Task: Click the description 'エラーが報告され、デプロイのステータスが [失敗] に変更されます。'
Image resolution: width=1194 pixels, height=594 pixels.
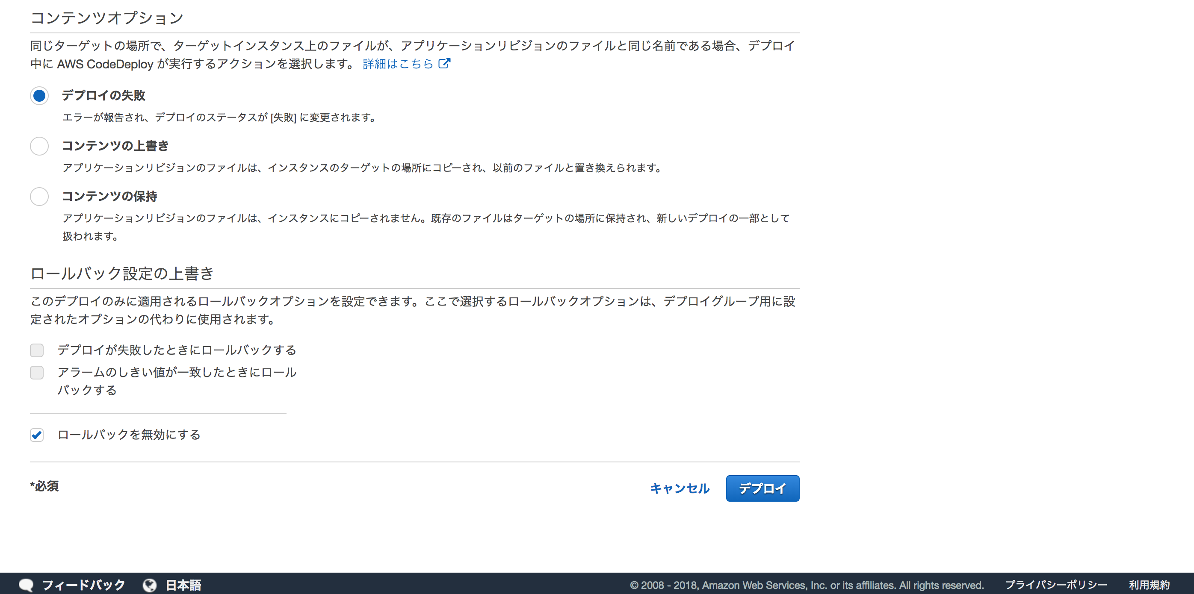Action: point(219,118)
